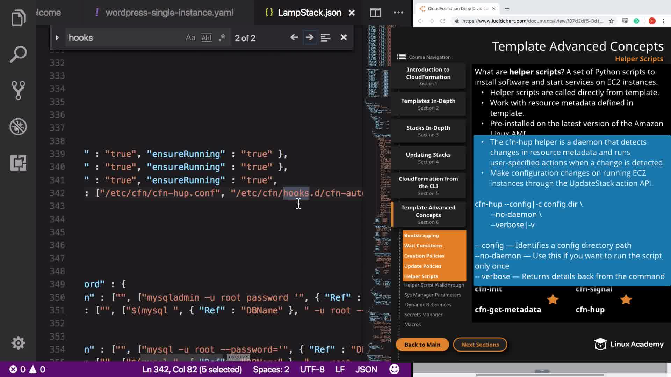Toggle Use Regular Expression option
The width and height of the screenshot is (671, 377).
pos(222,38)
